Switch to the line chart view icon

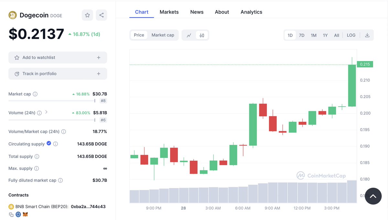point(189,35)
